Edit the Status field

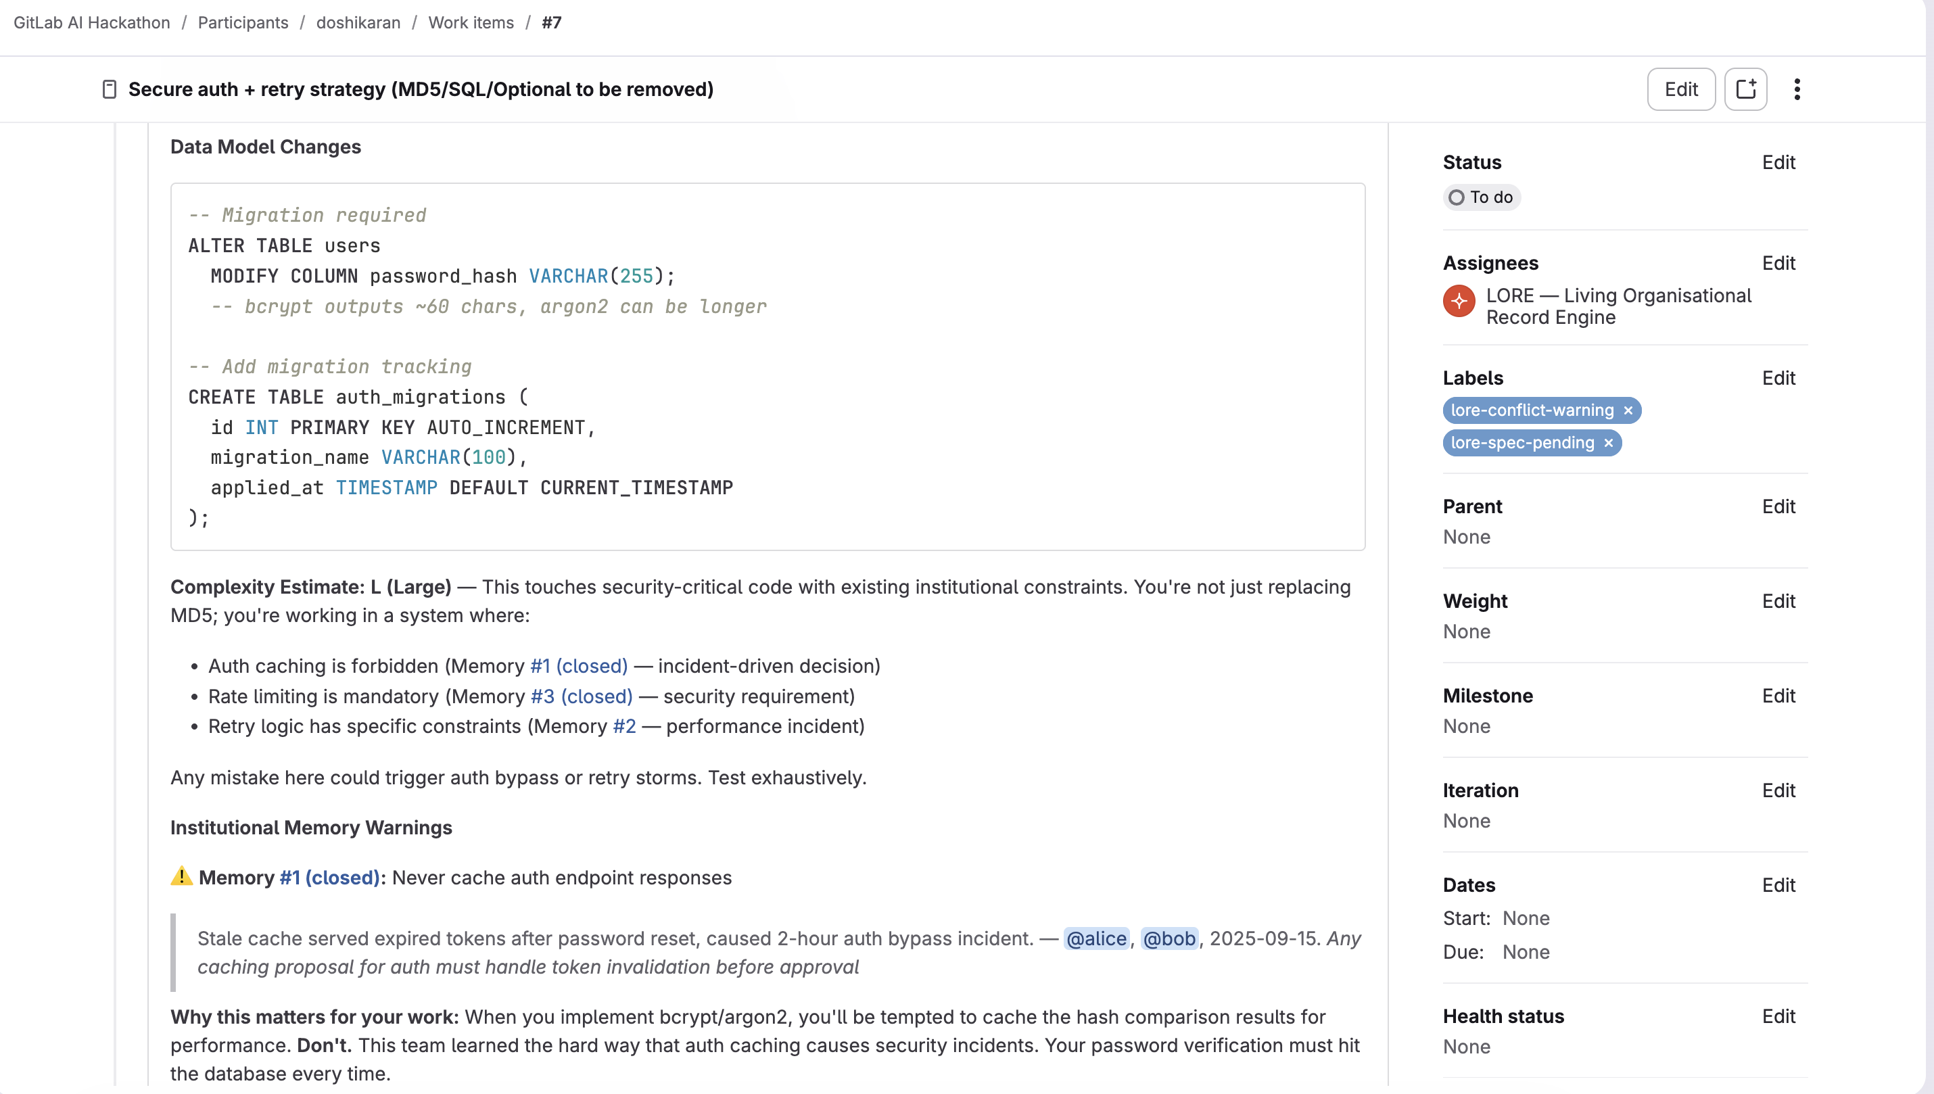coord(1778,162)
